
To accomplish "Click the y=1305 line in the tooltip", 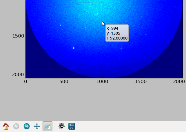I will tap(113, 33).
